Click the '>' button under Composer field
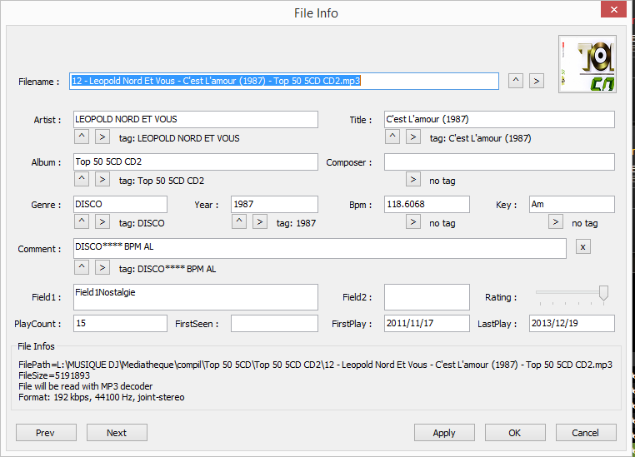635x457 pixels. click(413, 180)
